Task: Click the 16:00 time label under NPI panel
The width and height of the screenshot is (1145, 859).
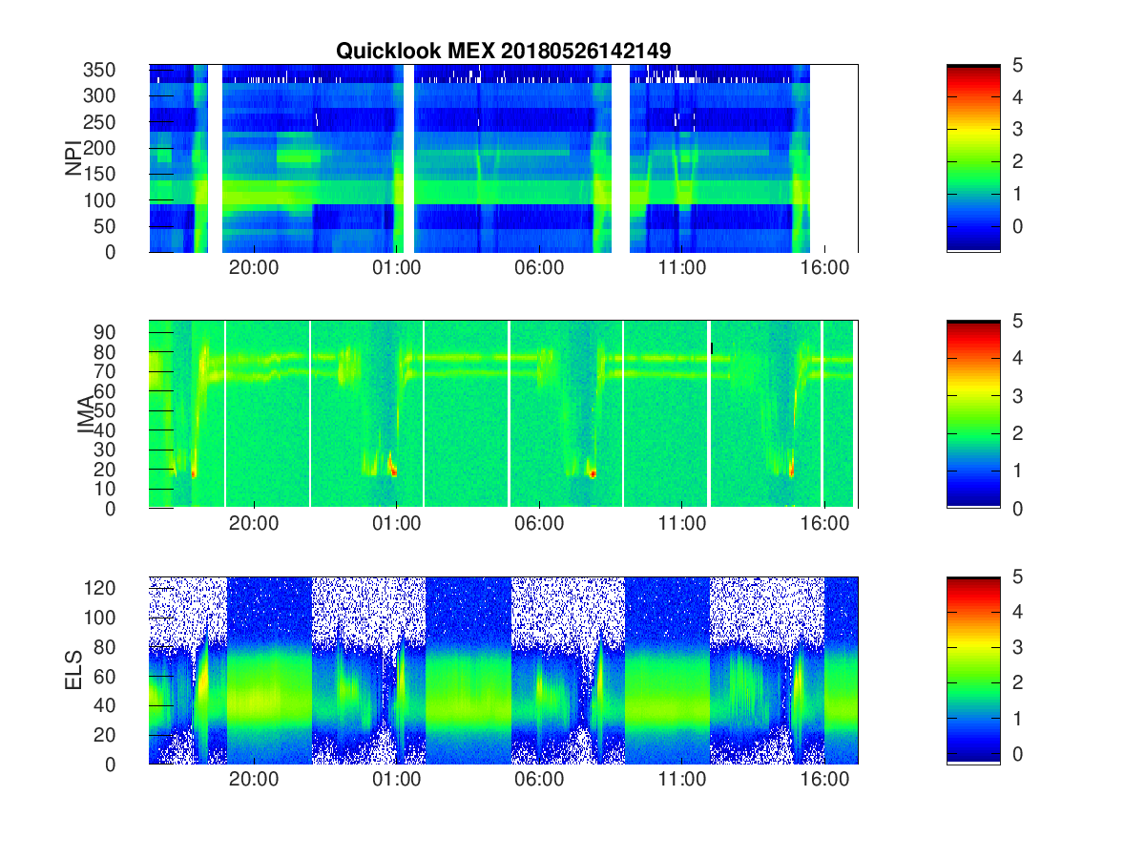Action: click(824, 268)
